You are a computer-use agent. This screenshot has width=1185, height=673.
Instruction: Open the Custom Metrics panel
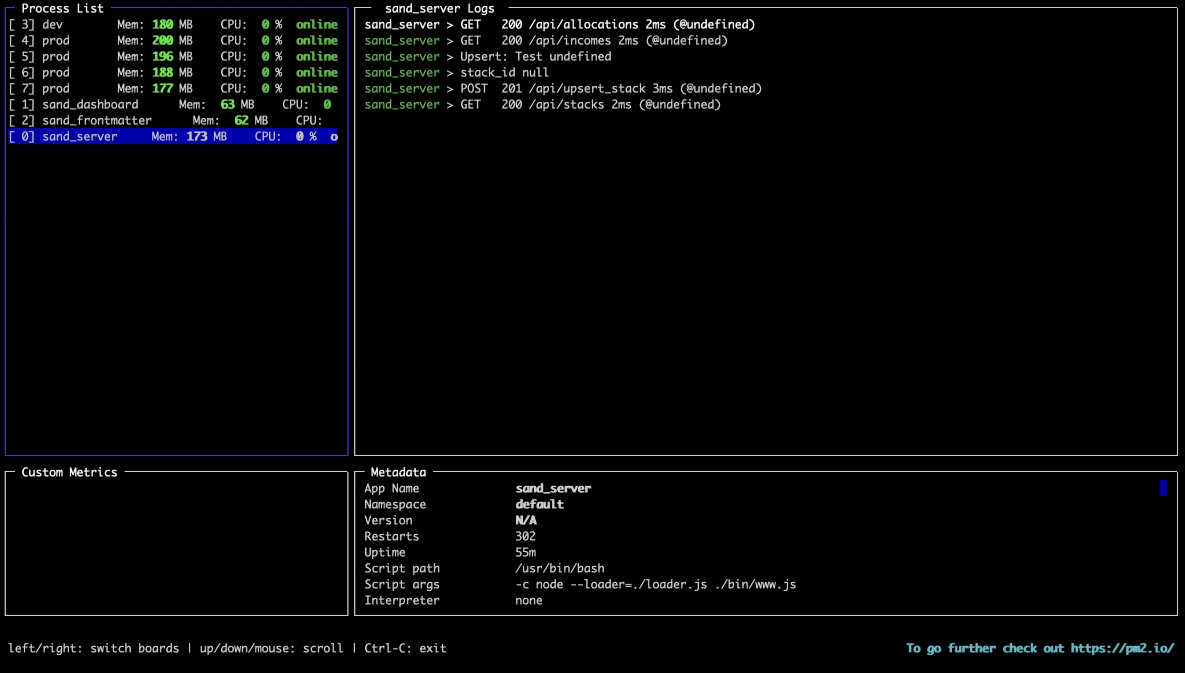pyautogui.click(x=69, y=472)
